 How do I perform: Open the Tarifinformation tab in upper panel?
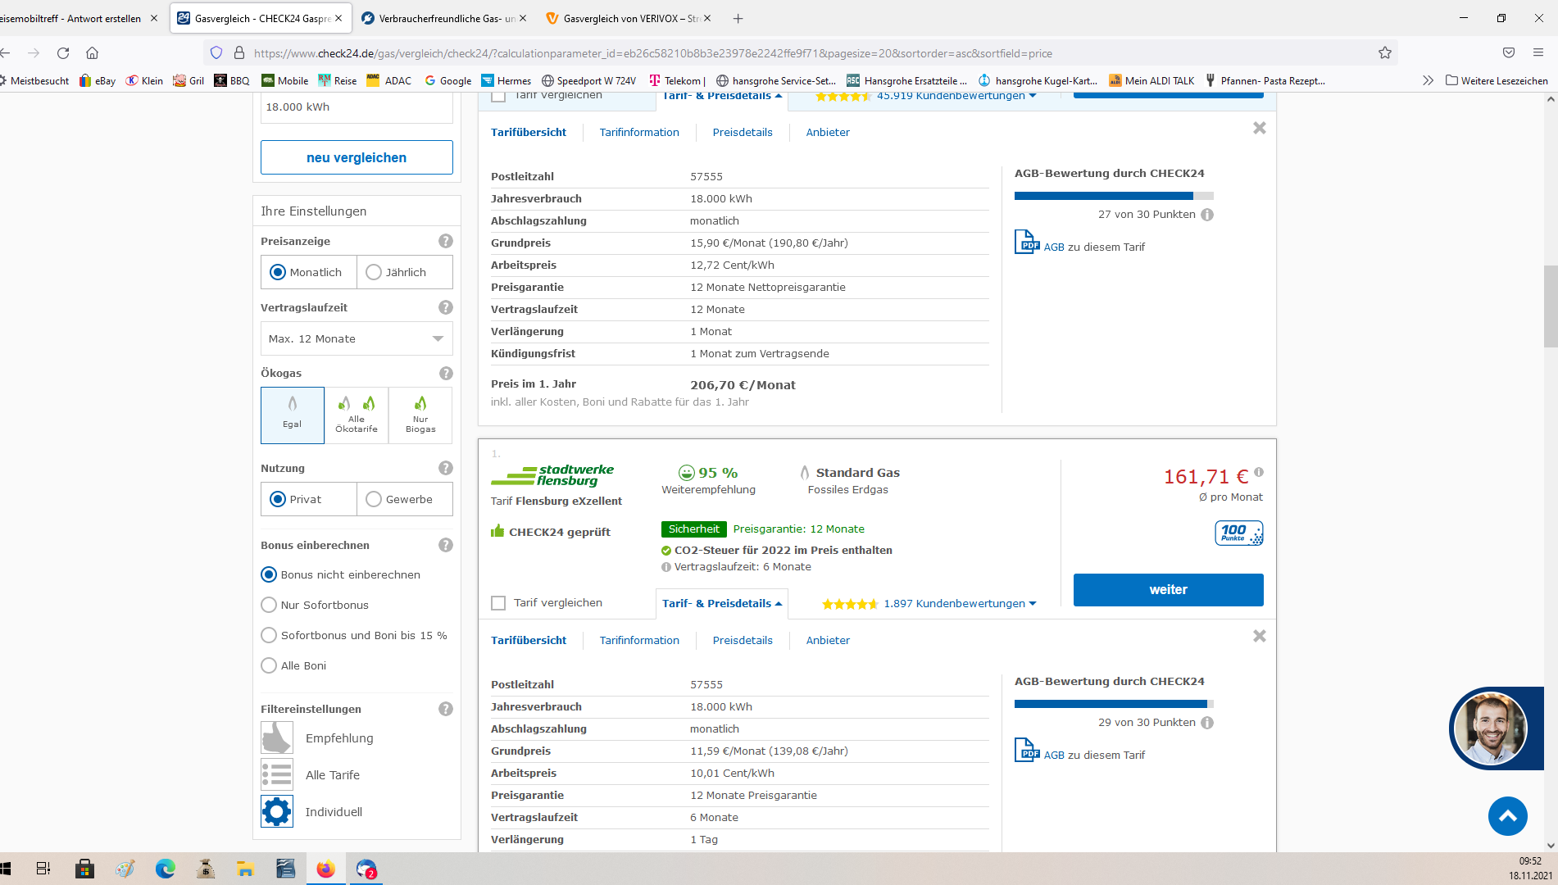coord(639,132)
